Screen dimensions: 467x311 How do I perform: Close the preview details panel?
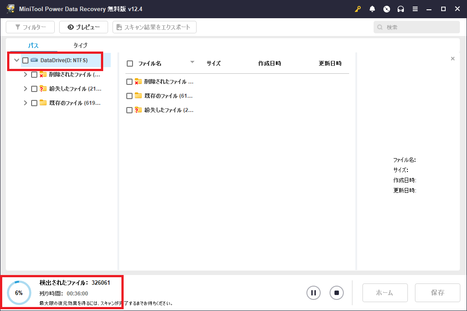pyautogui.click(x=453, y=59)
